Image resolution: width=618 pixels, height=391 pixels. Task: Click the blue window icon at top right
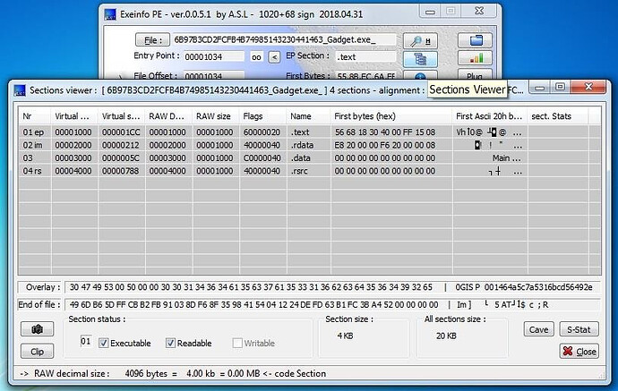pyautogui.click(x=476, y=40)
